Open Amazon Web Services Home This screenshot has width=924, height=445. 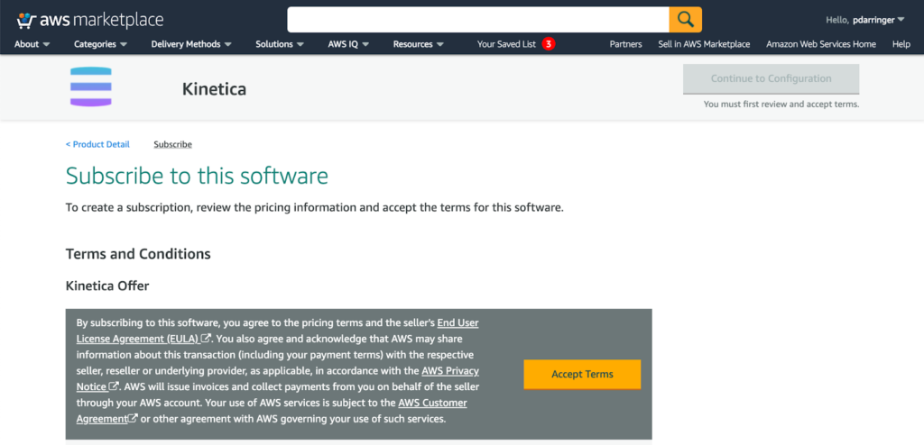820,44
